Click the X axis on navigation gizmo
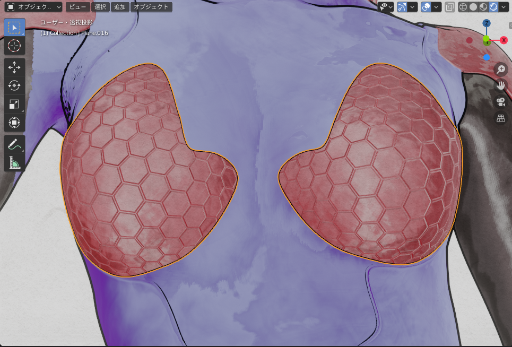 click(504, 40)
